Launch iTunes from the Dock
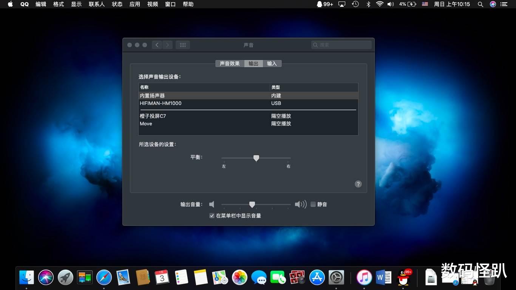Viewport: 516px width, 290px height. 364,277
